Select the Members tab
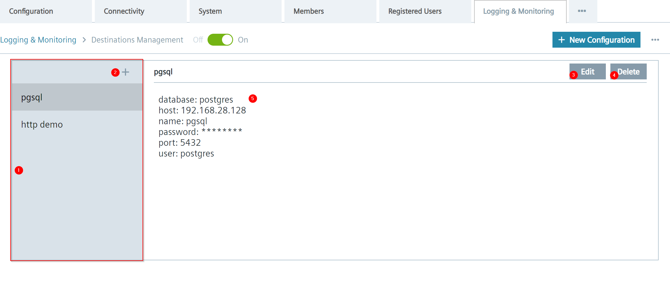This screenshot has width=670, height=283. 309,11
